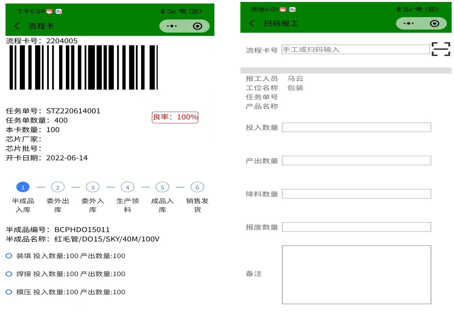Viewport: 454px width, 311px height.
Task: Tap the scan barcode icon beside 流程卡号
Action: point(441,49)
